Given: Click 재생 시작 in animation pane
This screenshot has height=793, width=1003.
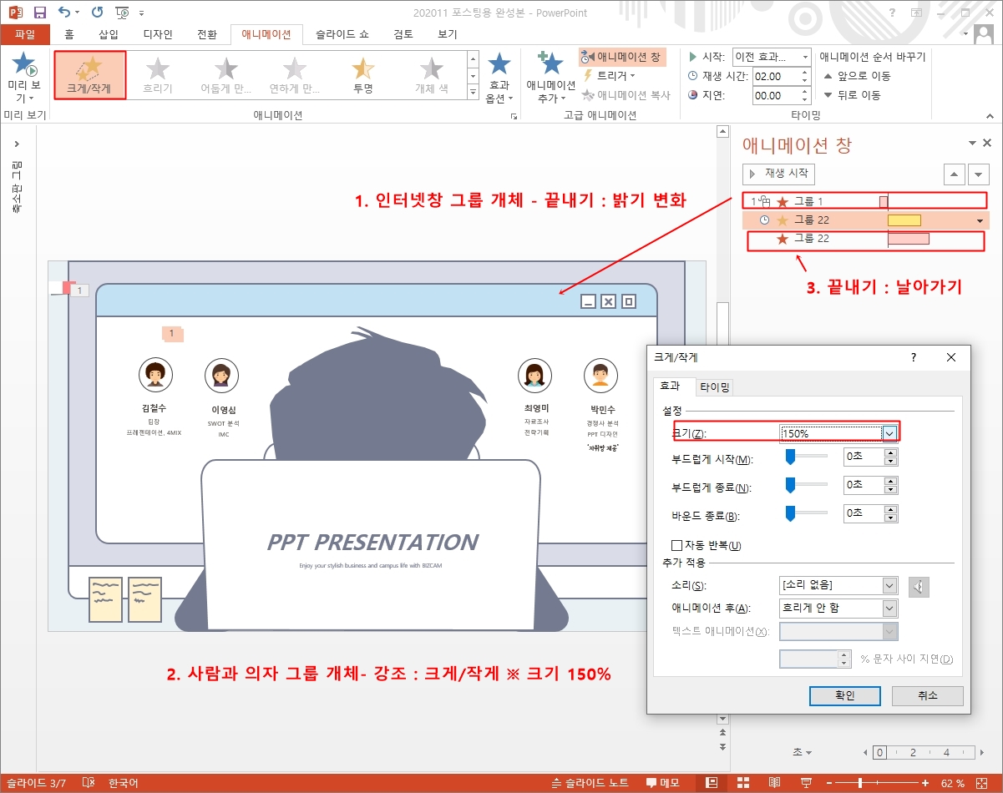Looking at the screenshot, I should 778,174.
